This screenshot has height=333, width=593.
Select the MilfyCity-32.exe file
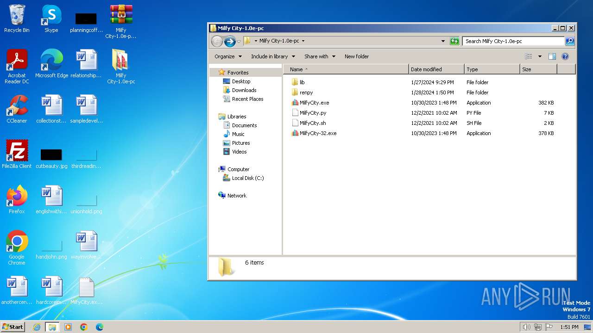point(423,133)
